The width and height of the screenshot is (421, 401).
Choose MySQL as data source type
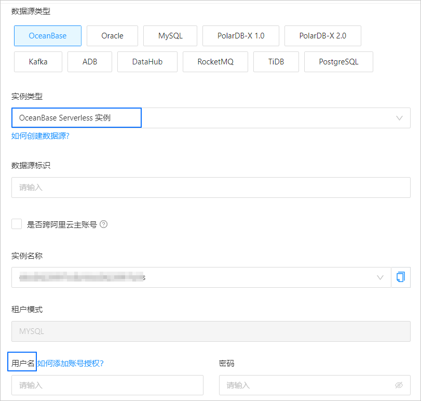[x=170, y=36]
